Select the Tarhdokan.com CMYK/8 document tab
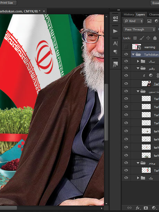Viewport: 159px width, 212px height. [x=20, y=11]
